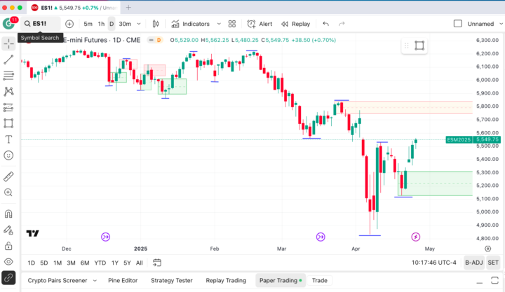Open the emoji icons tool
The width and height of the screenshot is (505, 292).
[x=8, y=155]
